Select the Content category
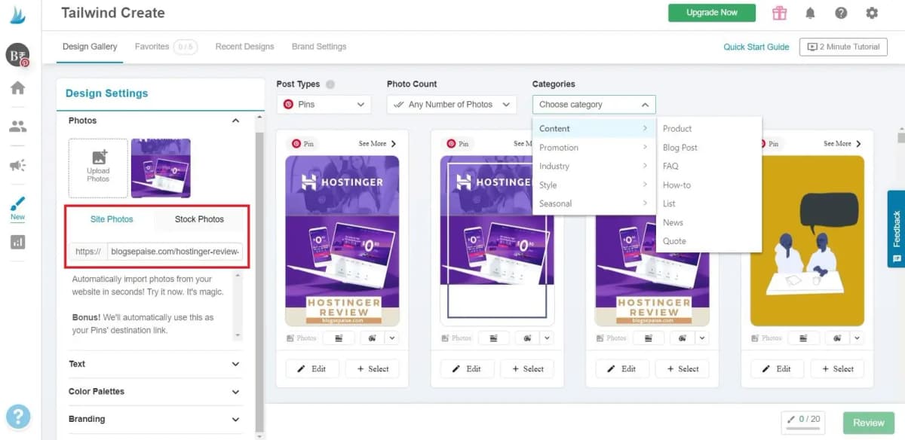The height and width of the screenshot is (440, 905). pos(594,129)
